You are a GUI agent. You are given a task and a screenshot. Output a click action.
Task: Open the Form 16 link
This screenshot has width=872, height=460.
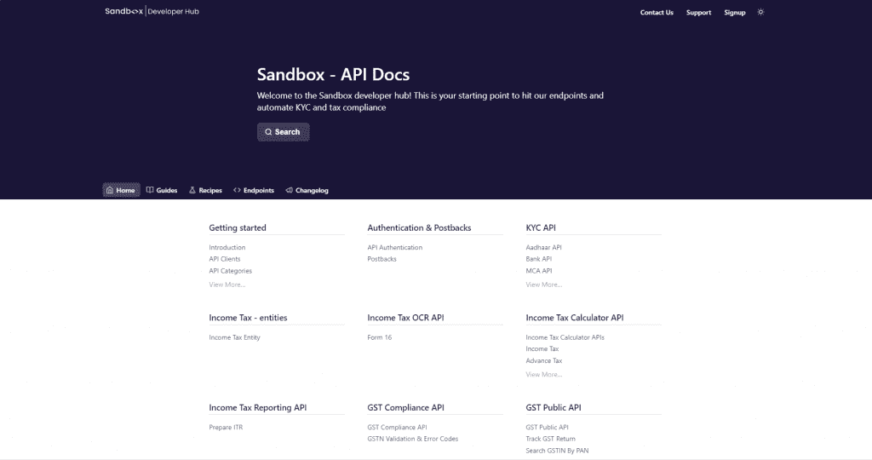(379, 337)
